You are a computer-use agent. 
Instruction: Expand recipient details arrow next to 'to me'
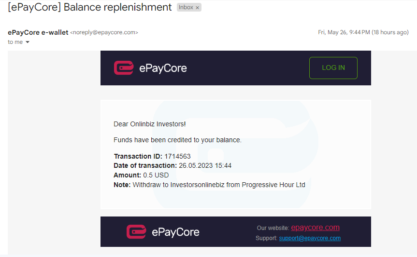coord(28,42)
